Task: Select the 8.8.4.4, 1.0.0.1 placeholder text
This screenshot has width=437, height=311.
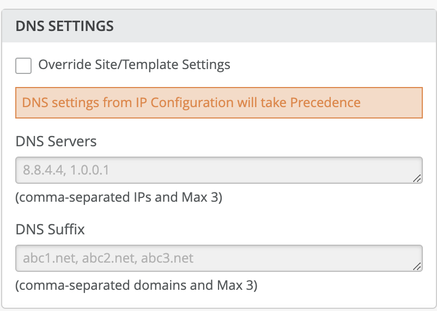Action: pos(66,171)
